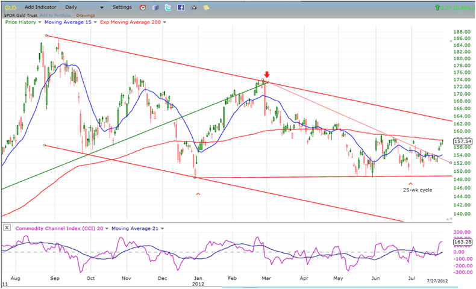This screenshot has height=289, width=476.
Task: Click the GLD ticker symbol field
Action: tap(11, 7)
